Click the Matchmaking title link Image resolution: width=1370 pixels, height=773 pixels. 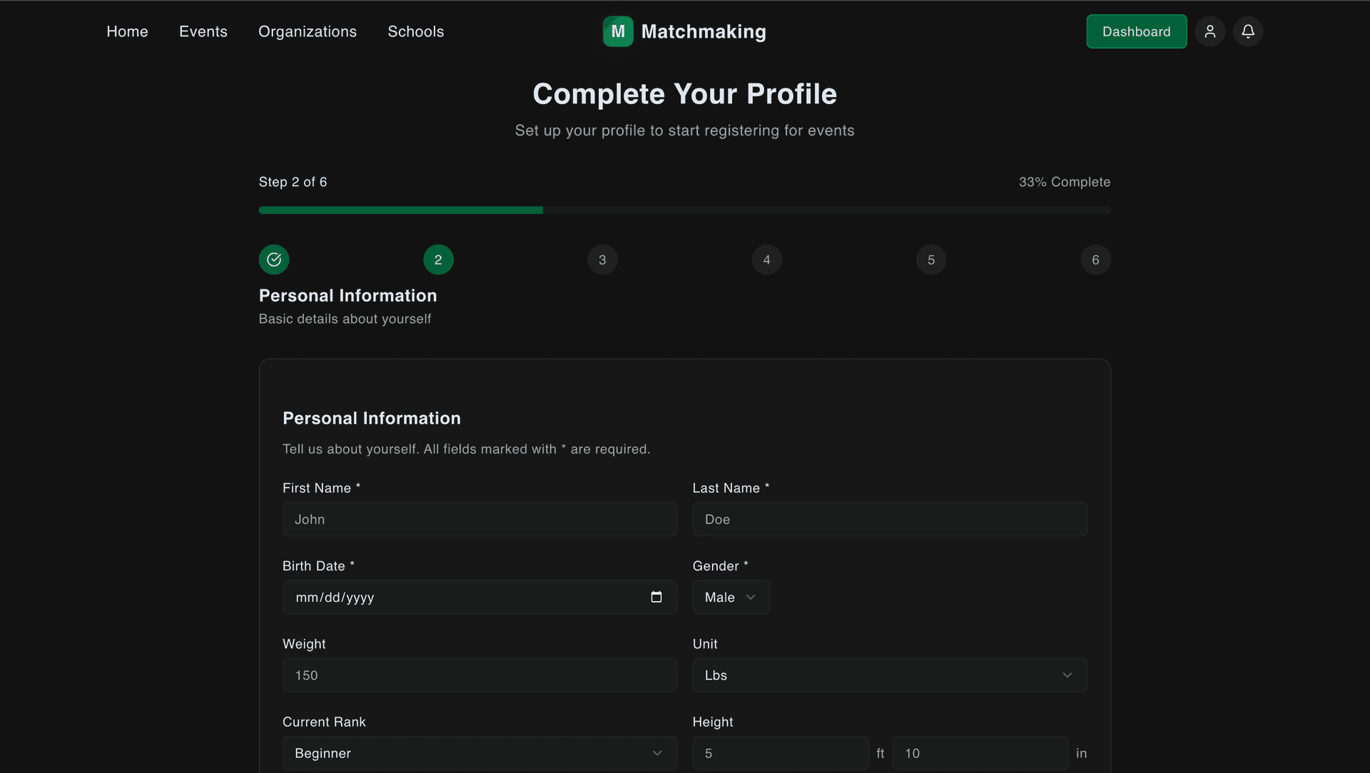coord(704,31)
